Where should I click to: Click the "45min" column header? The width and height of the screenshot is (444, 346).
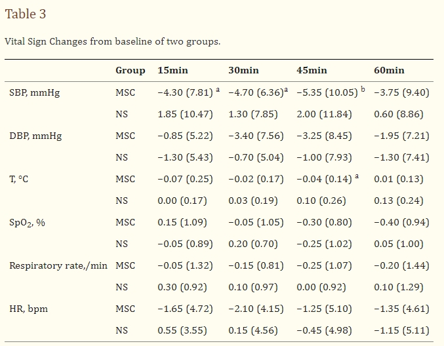[x=312, y=70]
